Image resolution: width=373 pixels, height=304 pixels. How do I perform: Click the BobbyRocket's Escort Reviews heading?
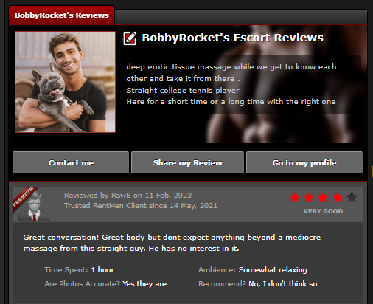(x=232, y=38)
